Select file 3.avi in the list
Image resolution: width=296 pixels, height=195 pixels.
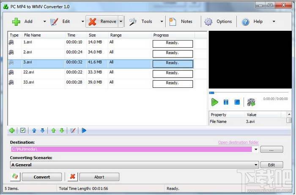click(x=27, y=62)
